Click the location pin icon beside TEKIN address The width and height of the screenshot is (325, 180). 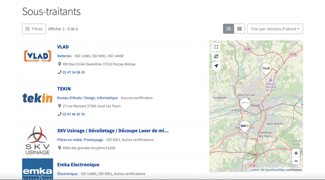coord(59,106)
